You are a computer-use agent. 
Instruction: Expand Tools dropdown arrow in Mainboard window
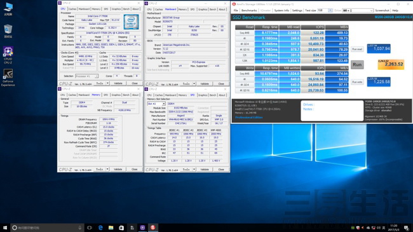tap(194, 83)
